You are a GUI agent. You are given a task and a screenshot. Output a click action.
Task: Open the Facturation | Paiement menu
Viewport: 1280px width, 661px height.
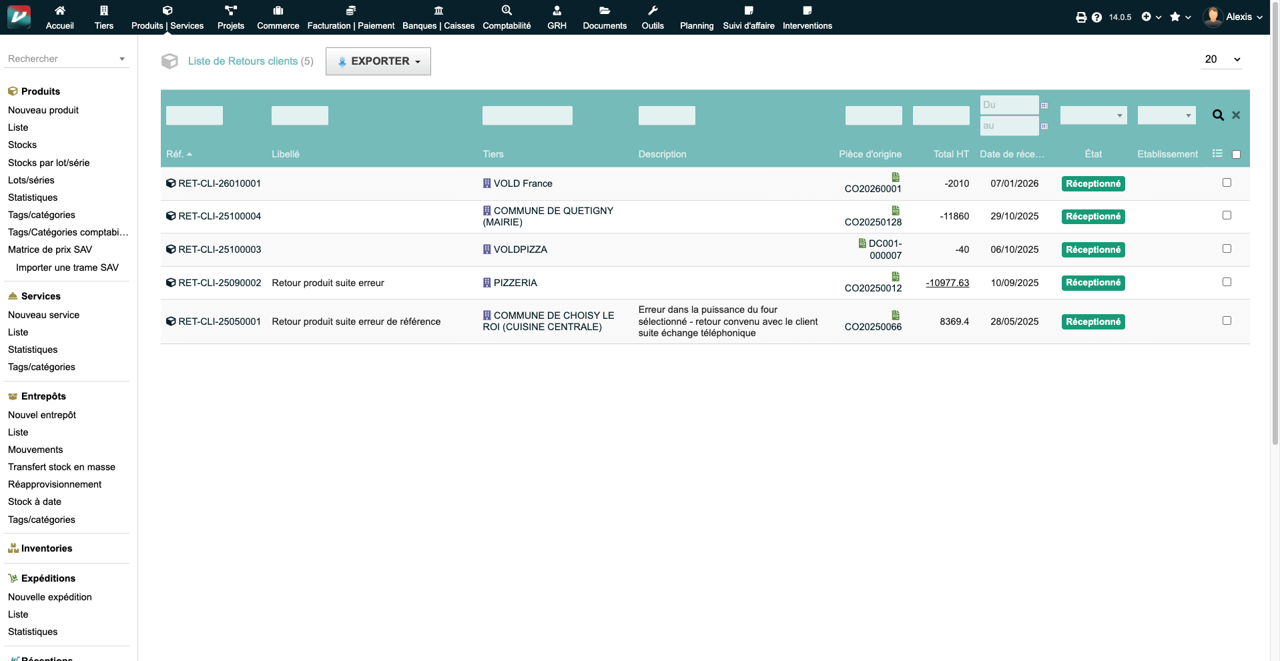tap(351, 17)
